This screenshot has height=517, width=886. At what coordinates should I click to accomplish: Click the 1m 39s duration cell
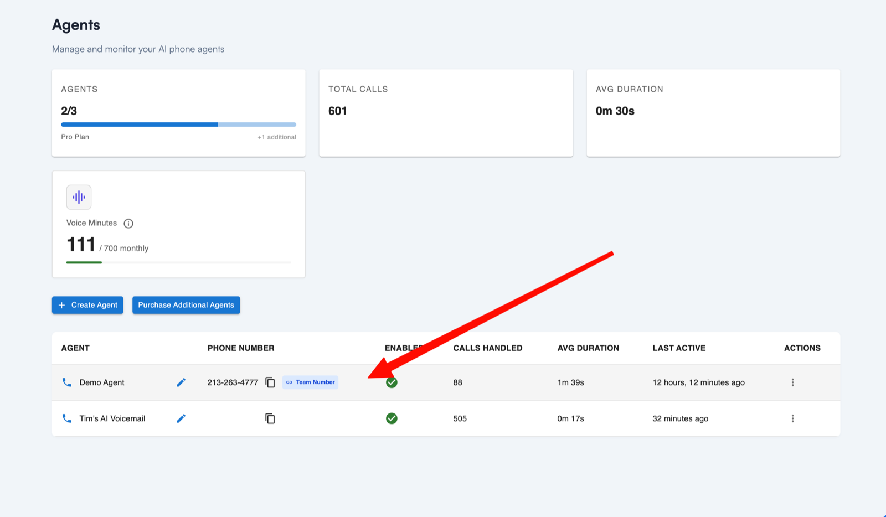click(x=570, y=382)
